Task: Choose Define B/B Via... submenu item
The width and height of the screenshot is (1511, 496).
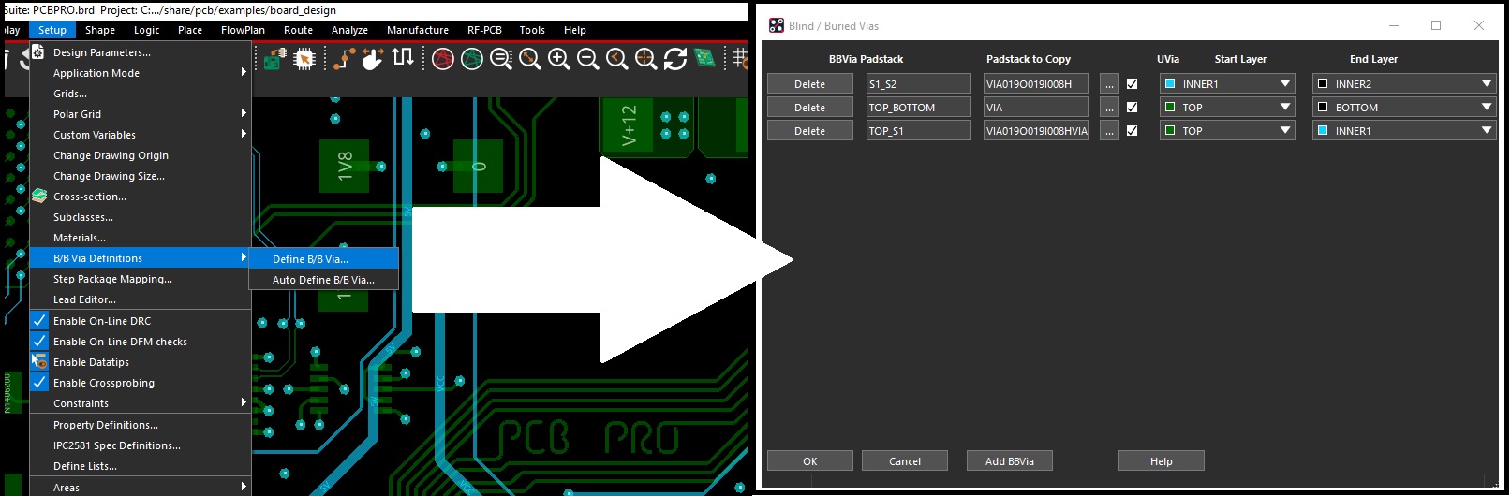Action: [310, 259]
